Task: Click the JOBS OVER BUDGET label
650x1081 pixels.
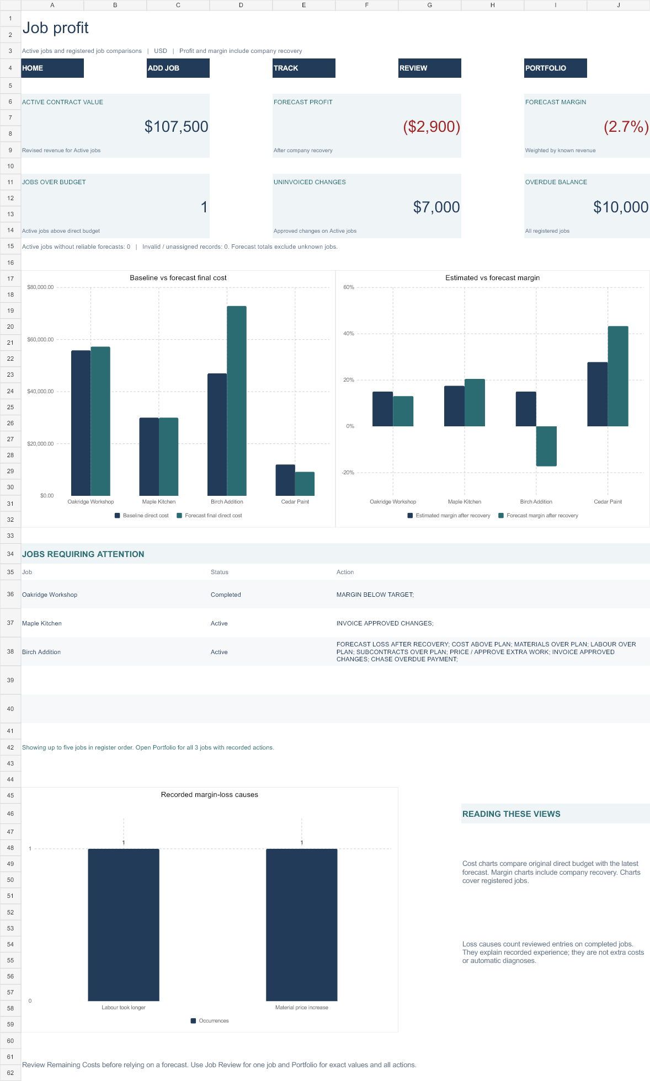Action: [54, 182]
